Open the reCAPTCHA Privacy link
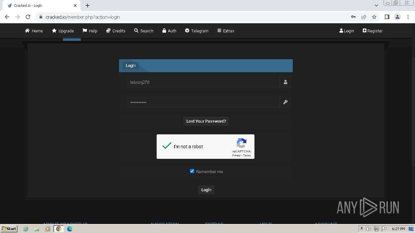Screen dimensions: 415x233 tap(236, 156)
